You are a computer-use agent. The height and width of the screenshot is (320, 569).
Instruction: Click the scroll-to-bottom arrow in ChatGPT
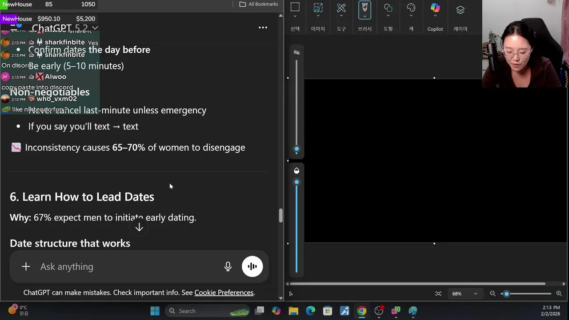(139, 227)
